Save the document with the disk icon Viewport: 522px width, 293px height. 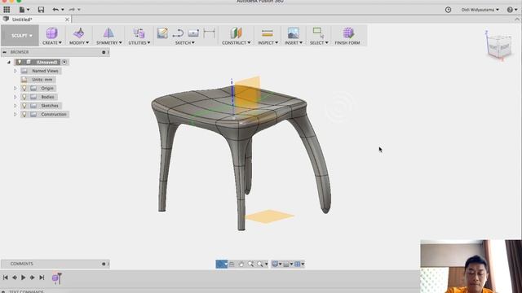pyautogui.click(x=41, y=10)
